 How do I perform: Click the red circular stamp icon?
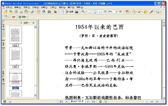[x=39, y=12]
